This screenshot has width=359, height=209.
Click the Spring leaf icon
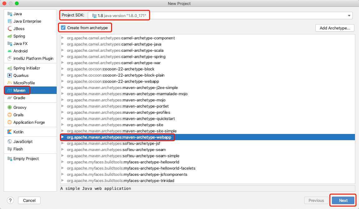(10, 36)
